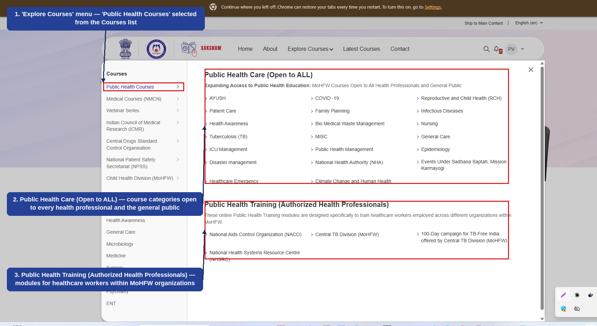Expand the Indian Council of Medical Research chevron
Viewport: 597px width, 326px height.
pos(178,123)
